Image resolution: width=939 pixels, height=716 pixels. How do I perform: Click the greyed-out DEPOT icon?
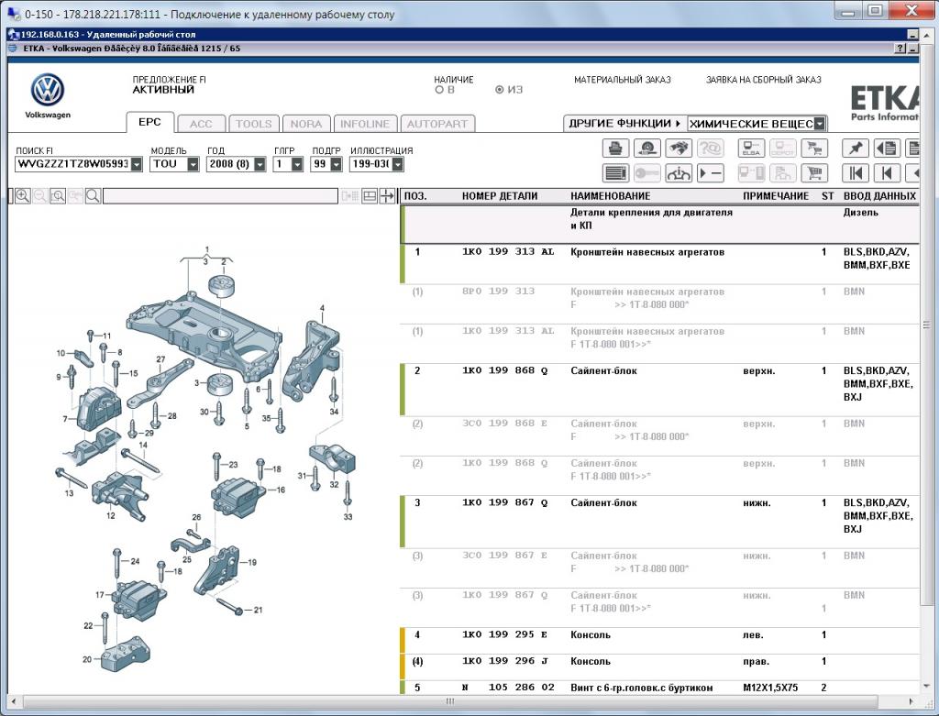tap(782, 148)
